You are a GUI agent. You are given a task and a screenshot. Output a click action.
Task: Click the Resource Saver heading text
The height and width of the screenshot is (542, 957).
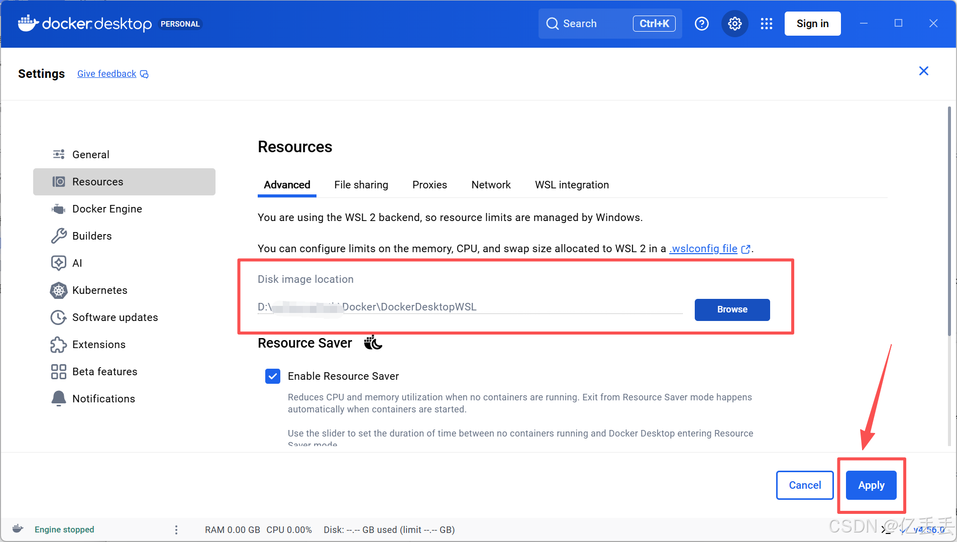coord(305,343)
